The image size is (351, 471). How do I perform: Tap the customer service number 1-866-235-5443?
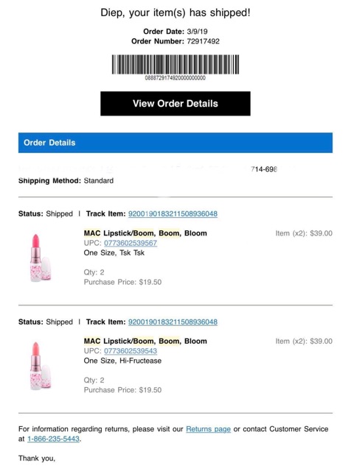point(53,439)
